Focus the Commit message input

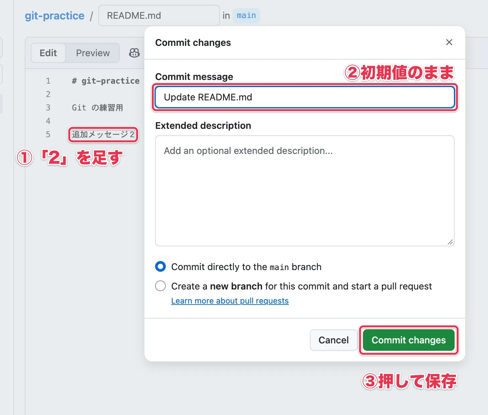pos(305,97)
